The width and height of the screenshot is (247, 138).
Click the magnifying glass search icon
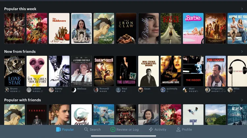pos(86,129)
